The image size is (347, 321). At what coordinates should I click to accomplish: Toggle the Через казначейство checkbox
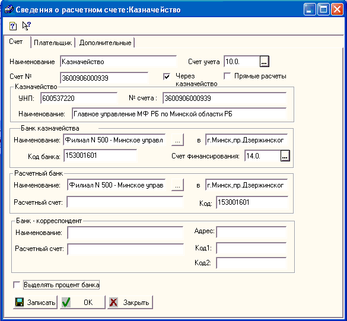pyautogui.click(x=167, y=77)
